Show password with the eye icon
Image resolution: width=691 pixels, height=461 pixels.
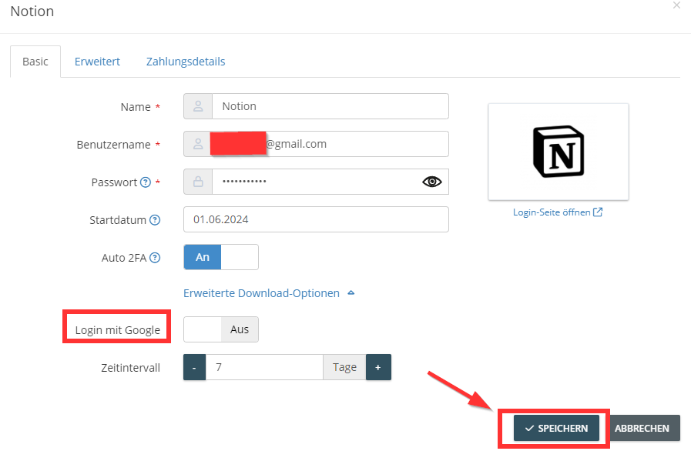(432, 182)
